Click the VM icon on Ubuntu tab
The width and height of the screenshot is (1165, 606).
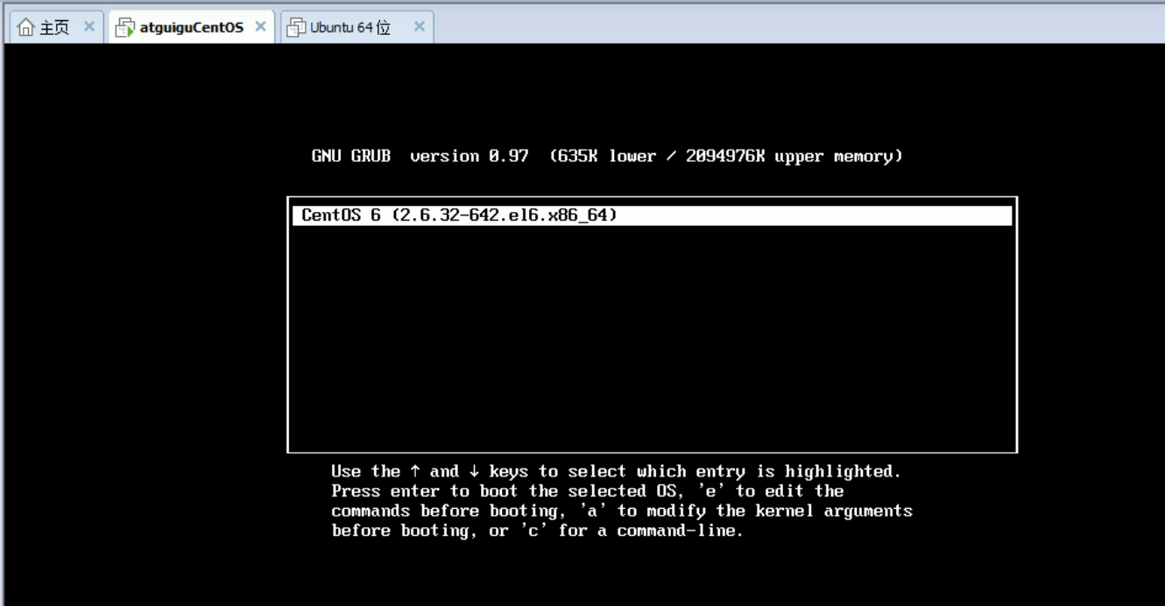(297, 27)
